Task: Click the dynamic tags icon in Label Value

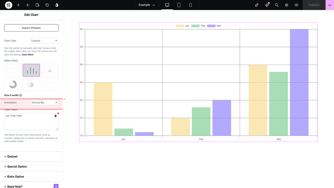Action: tap(55, 116)
